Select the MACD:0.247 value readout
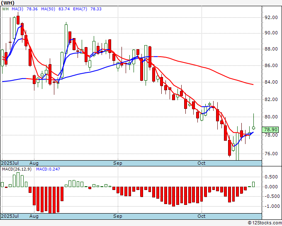Screen dimensions: 282x226 48,169
